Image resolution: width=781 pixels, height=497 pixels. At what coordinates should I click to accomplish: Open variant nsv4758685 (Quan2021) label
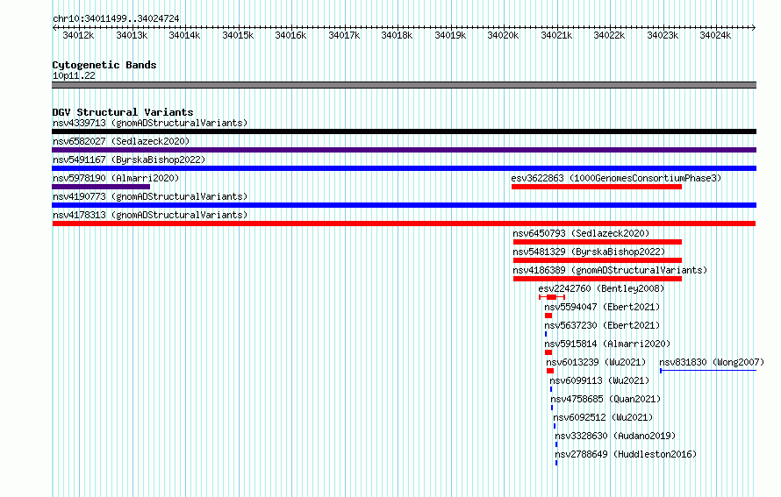tap(605, 399)
